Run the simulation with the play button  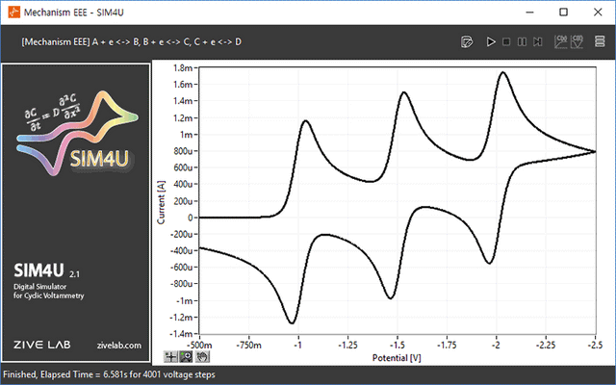point(491,42)
